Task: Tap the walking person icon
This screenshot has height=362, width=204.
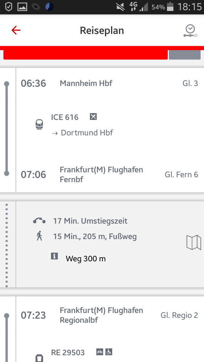Action: tap(39, 236)
